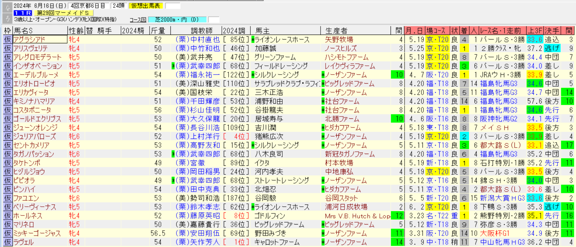Click trainer (栗)藤原英昭

(x=198, y=216)
